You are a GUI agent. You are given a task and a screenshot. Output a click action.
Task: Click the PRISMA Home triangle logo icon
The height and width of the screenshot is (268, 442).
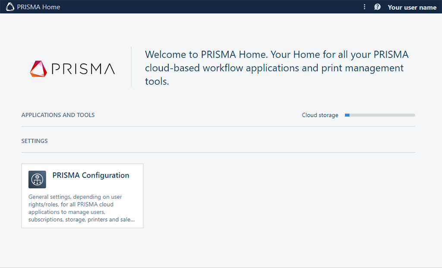click(10, 7)
